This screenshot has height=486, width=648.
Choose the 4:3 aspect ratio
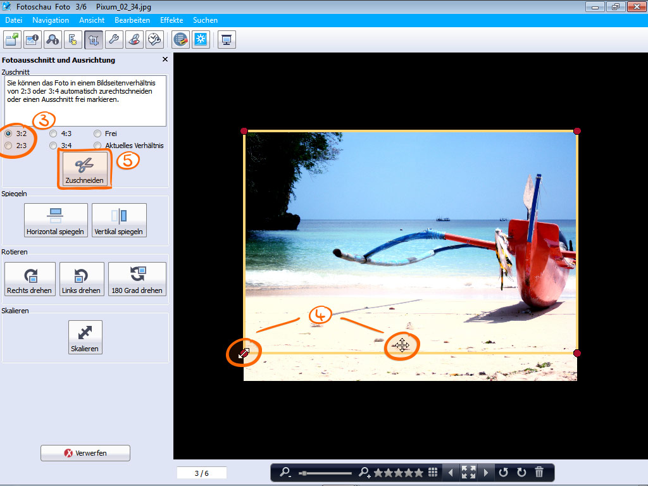tap(53, 134)
